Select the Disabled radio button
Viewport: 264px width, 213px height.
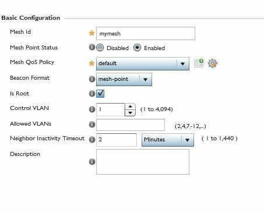[100, 48]
